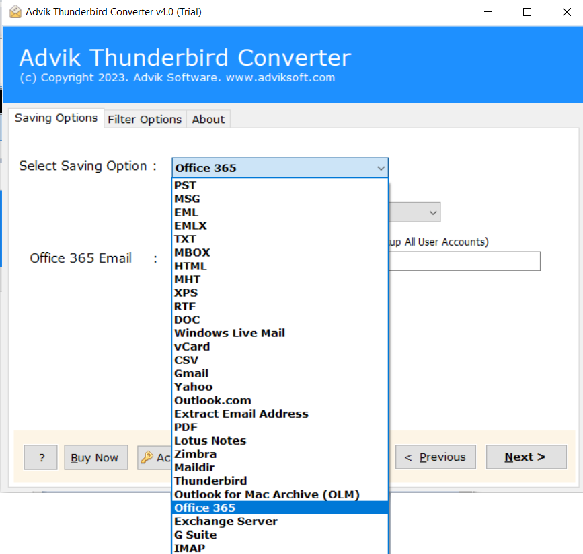
Task: Choose Outlook.com as saving destination
Action: pos(280,400)
